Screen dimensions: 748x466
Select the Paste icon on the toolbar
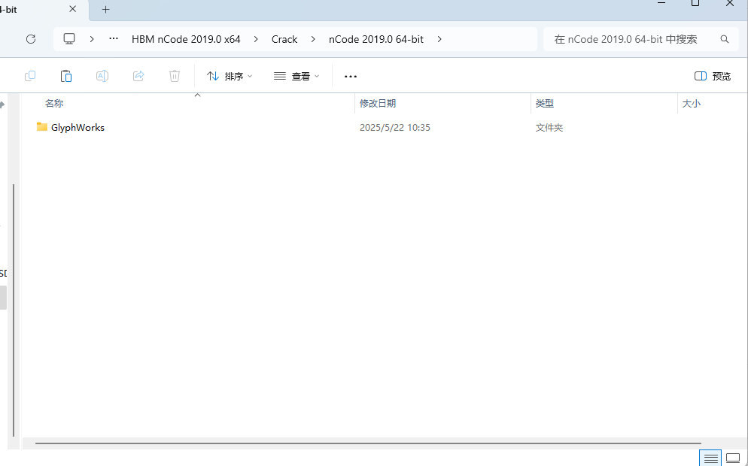66,75
